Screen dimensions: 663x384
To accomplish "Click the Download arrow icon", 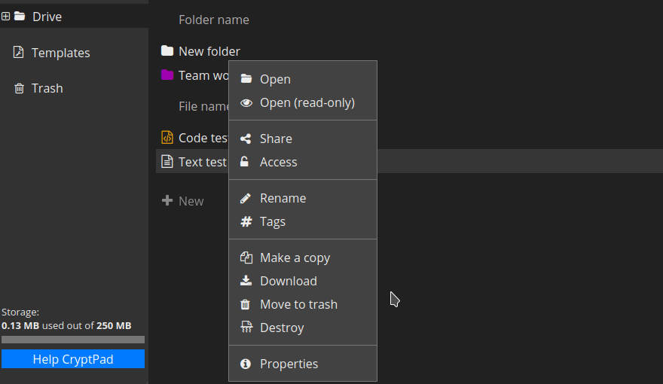I will [x=246, y=281].
